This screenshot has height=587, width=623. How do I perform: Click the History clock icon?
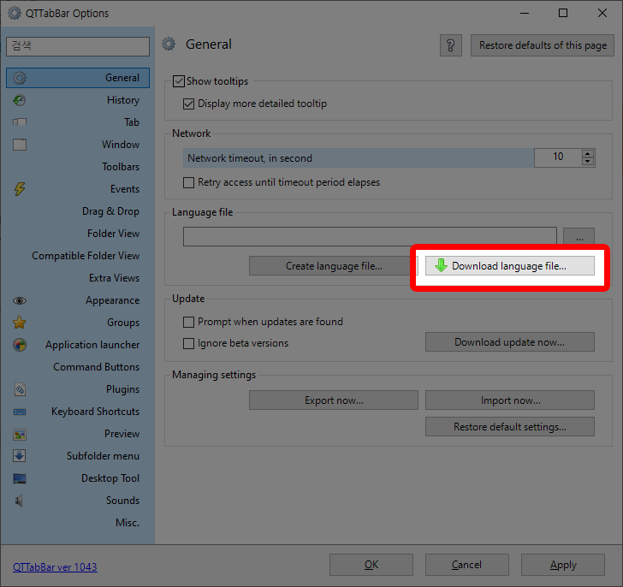point(20,100)
